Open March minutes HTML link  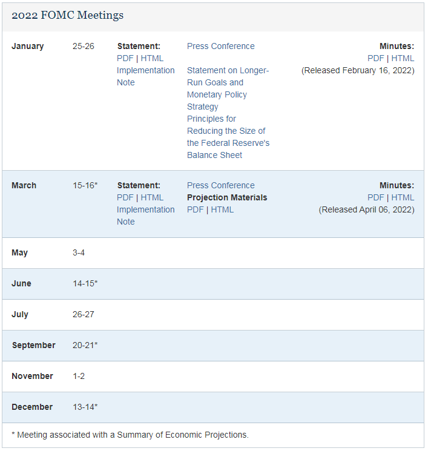(403, 197)
